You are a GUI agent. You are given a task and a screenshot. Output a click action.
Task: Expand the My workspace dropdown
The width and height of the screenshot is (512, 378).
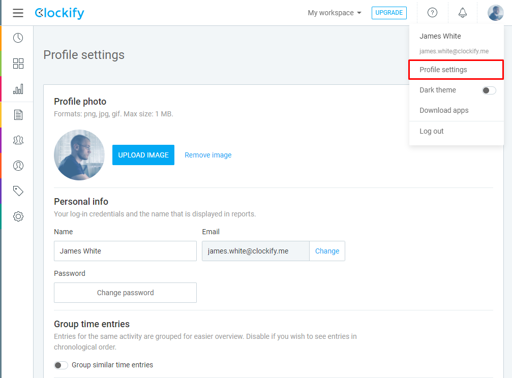pos(335,13)
